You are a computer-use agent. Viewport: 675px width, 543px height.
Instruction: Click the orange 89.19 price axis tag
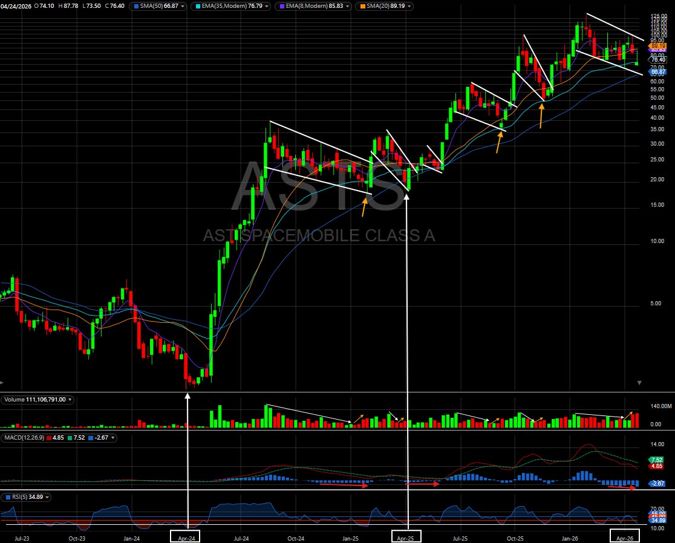point(657,45)
